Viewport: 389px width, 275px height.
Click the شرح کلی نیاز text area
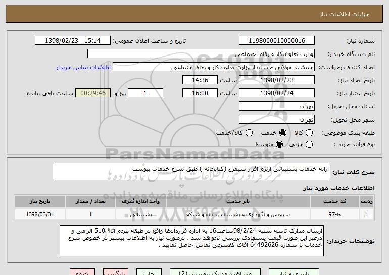pos(191,172)
